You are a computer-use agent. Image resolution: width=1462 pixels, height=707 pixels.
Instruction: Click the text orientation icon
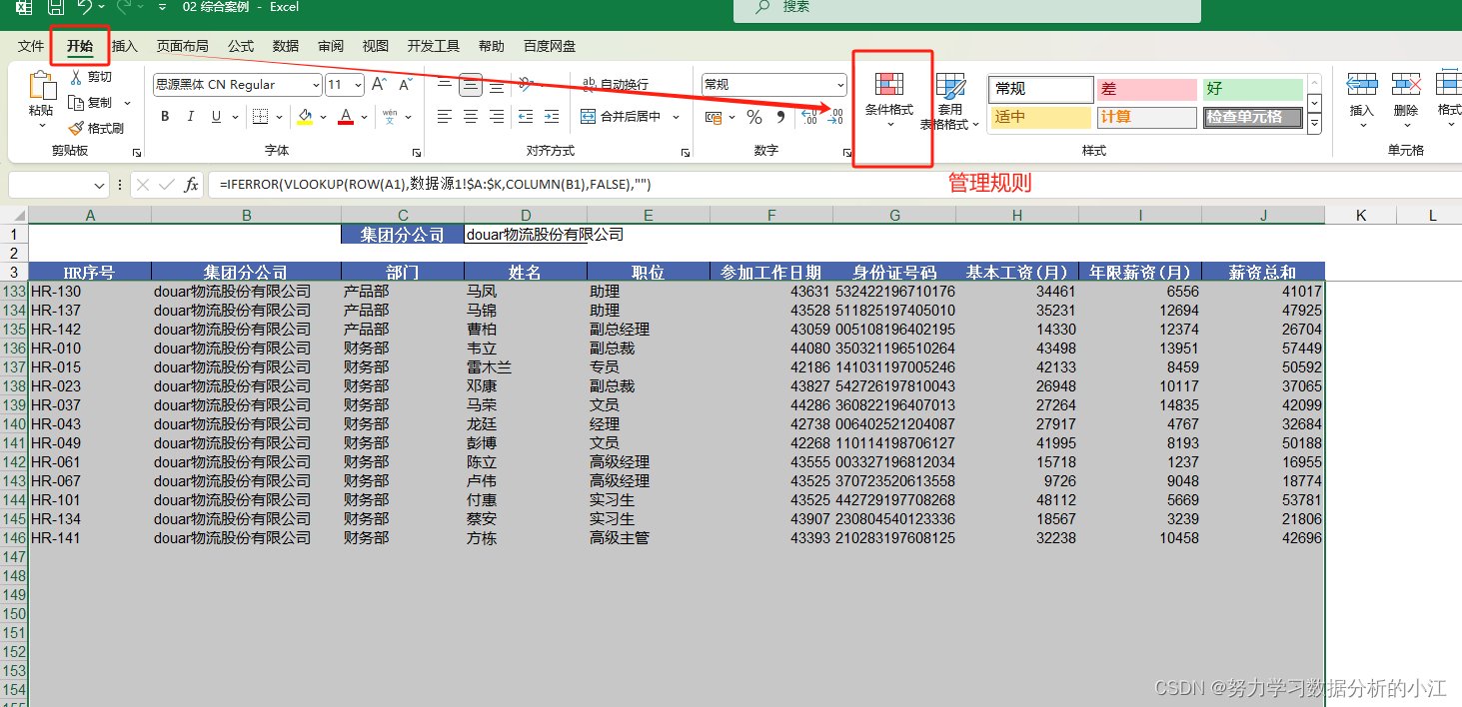click(526, 85)
